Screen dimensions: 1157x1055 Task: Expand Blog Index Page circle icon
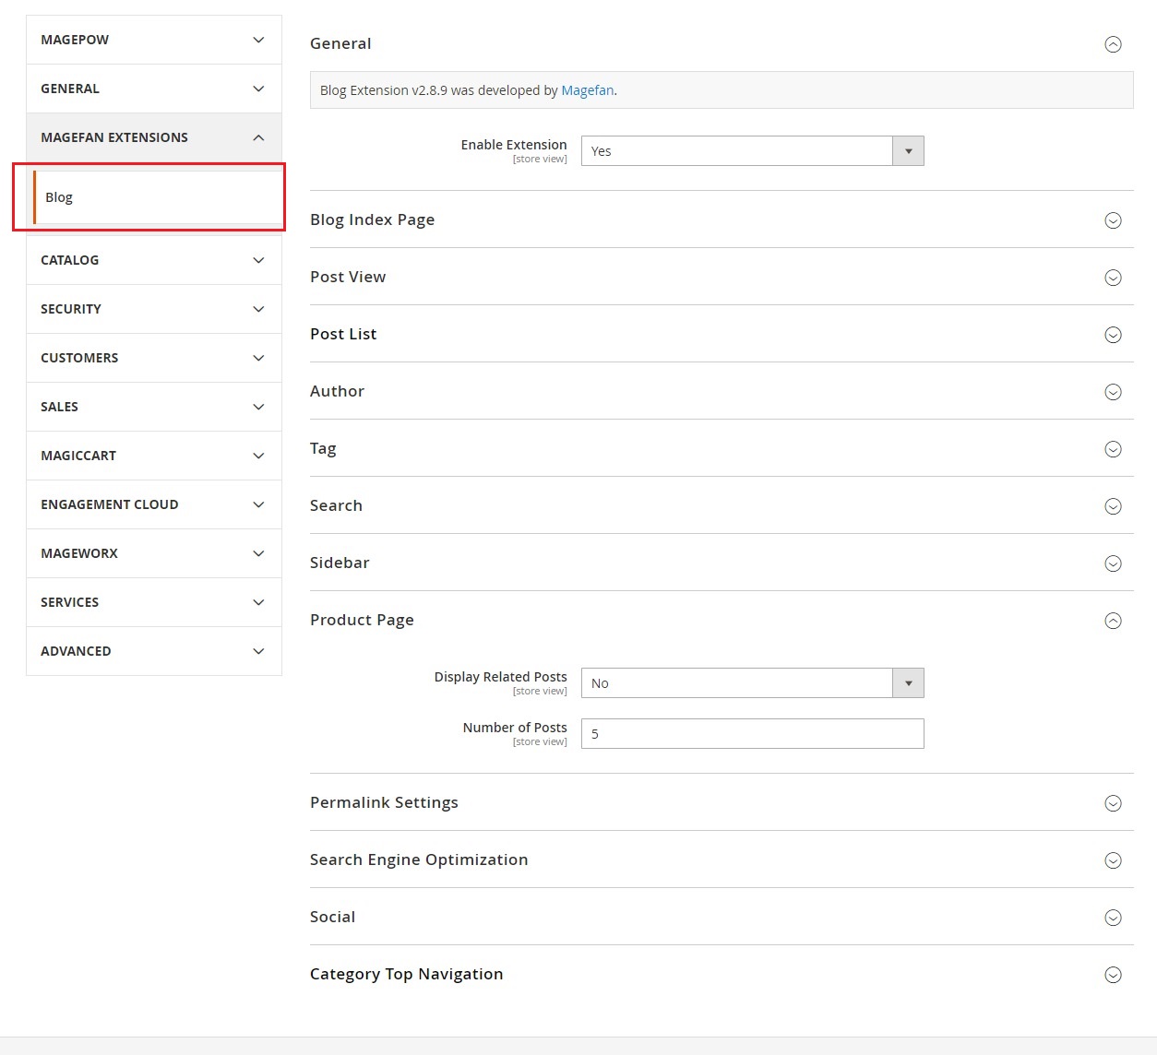[x=1113, y=220]
